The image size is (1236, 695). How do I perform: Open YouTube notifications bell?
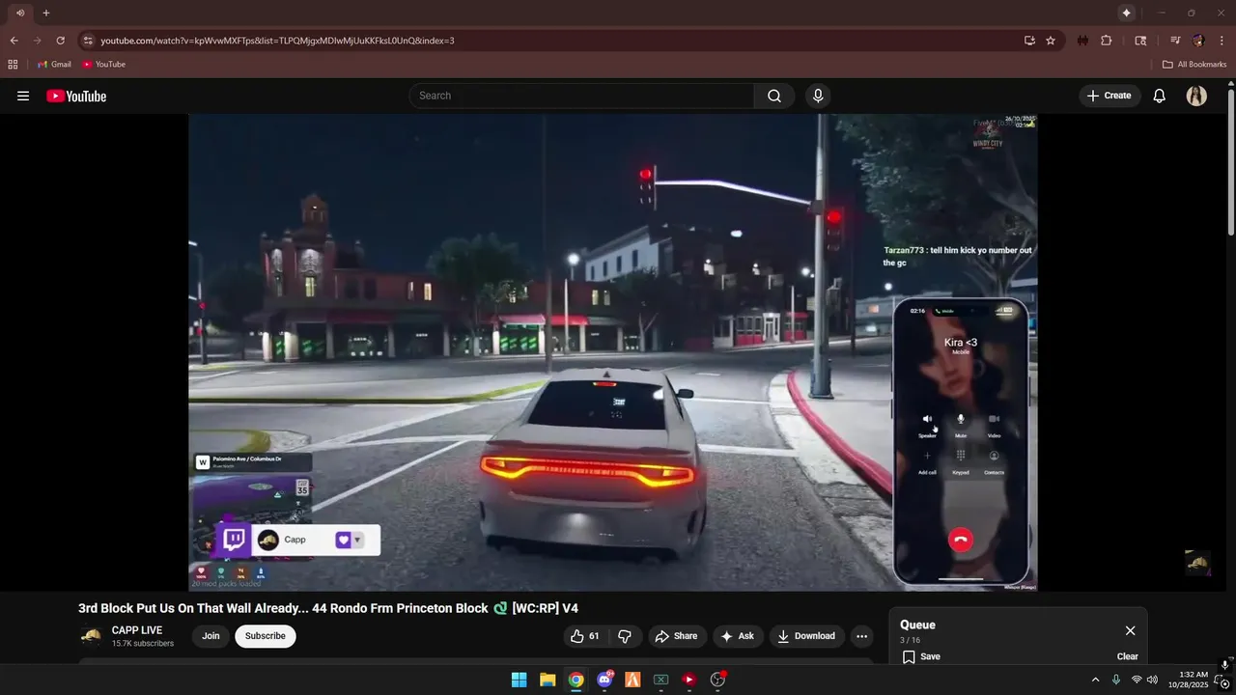pos(1160,96)
